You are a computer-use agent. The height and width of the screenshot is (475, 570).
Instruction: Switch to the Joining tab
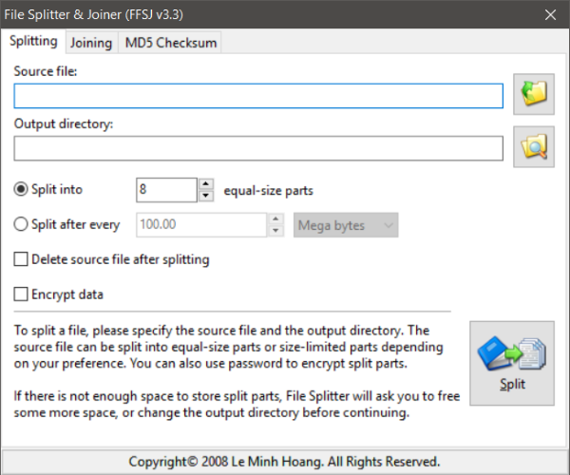91,43
